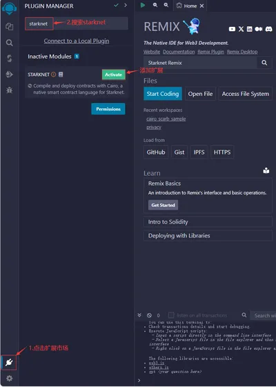The width and height of the screenshot is (276, 387).
Task: Open the privacy recent workspace
Action: pos(154,128)
